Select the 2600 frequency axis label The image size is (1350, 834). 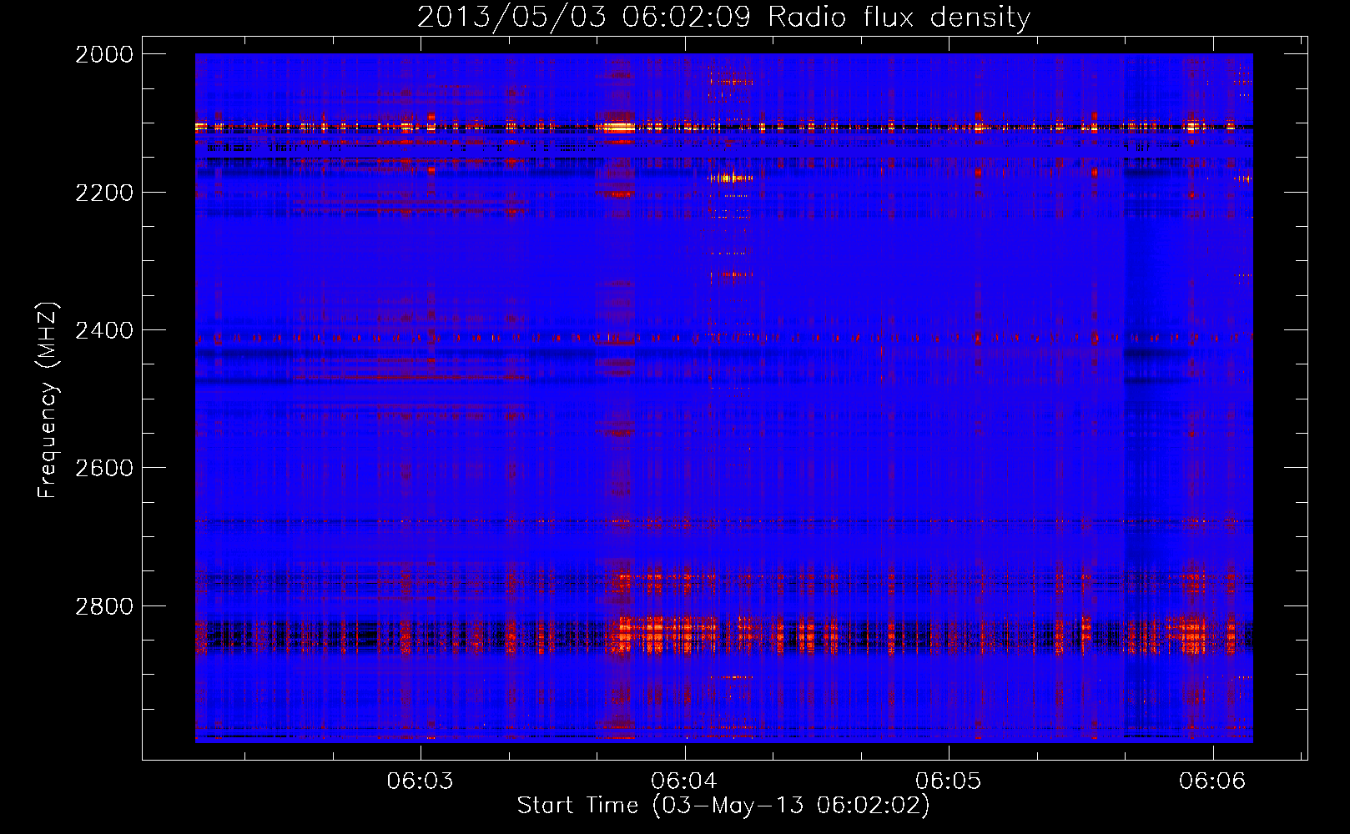coord(104,468)
